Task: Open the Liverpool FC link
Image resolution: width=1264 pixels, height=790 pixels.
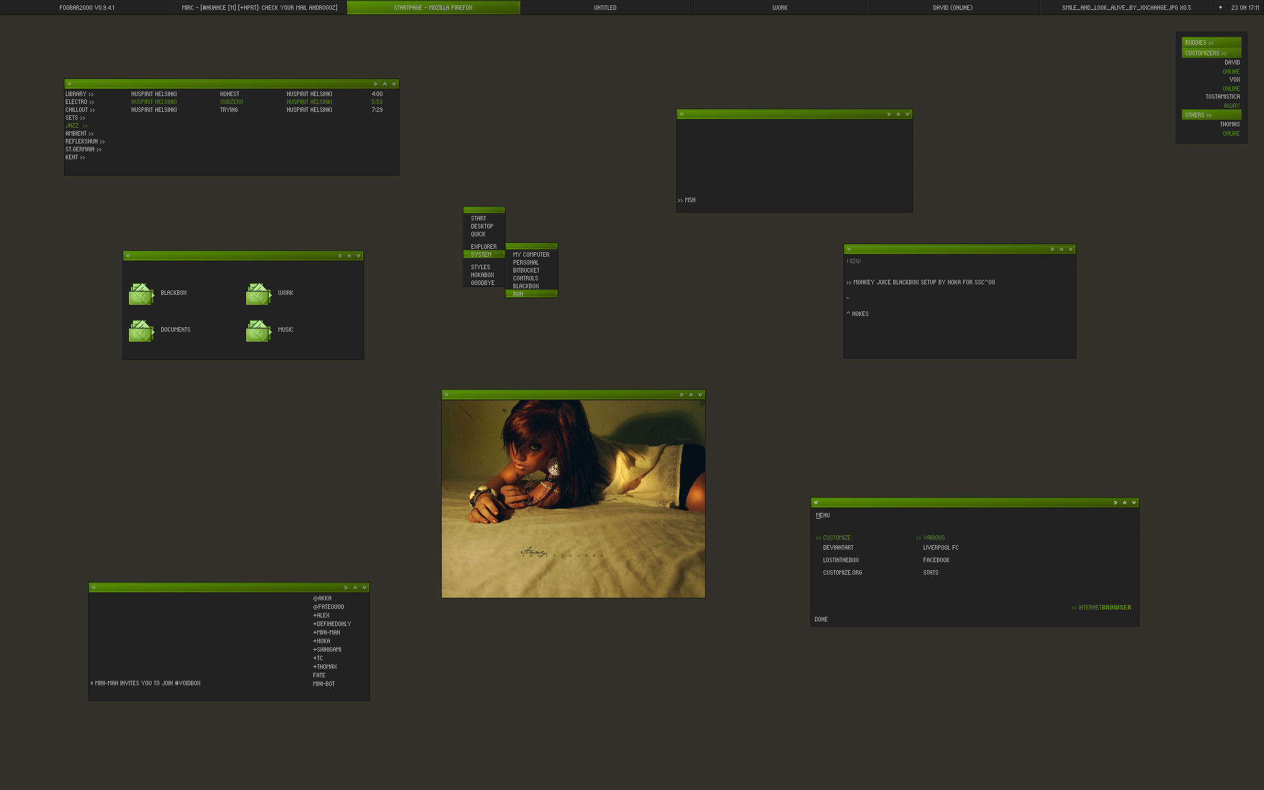Action: click(x=940, y=547)
